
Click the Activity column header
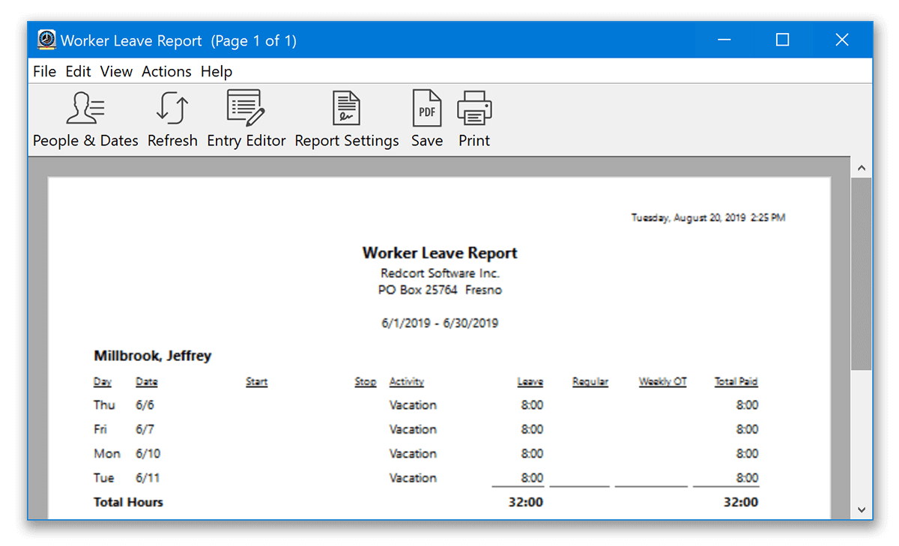click(x=406, y=381)
